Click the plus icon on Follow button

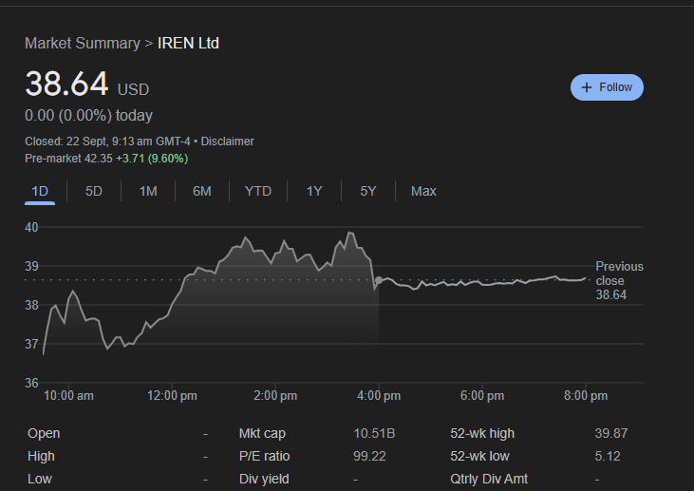[586, 87]
